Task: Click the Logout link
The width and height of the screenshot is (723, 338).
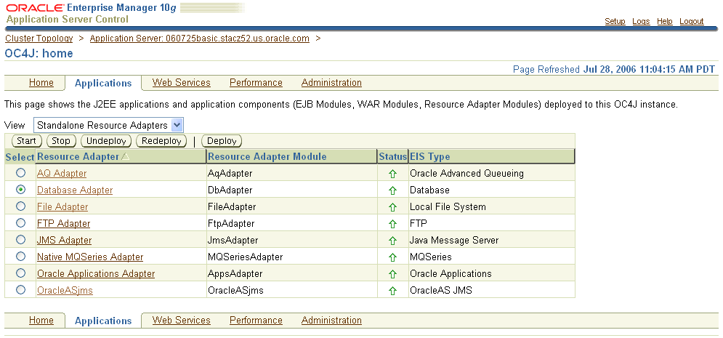Action: (692, 21)
